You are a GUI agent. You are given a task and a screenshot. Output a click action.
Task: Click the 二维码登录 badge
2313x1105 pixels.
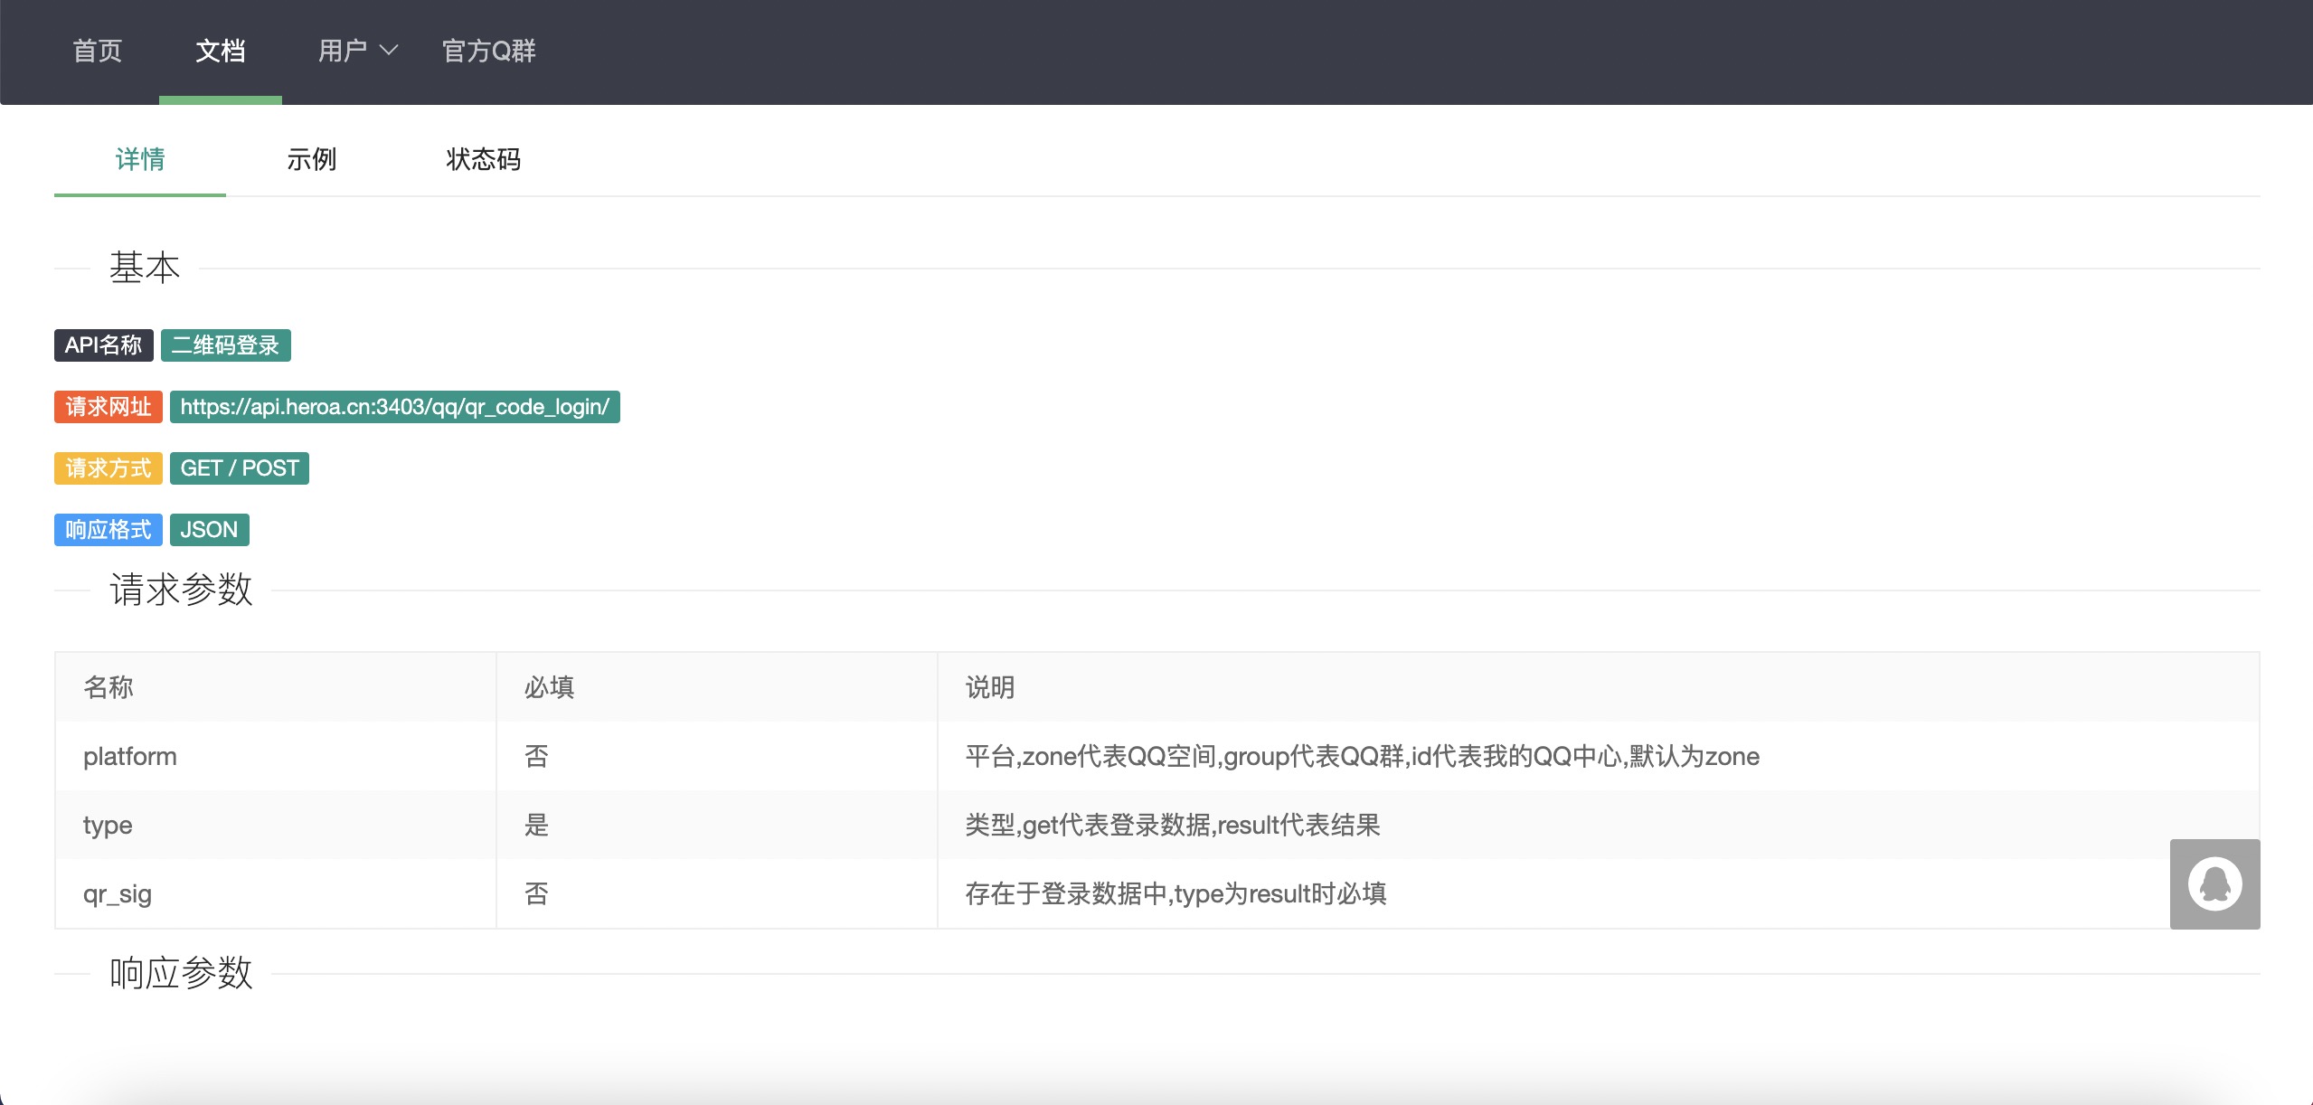(226, 345)
